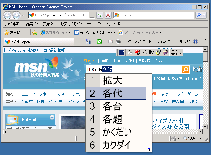
Task: Open the 音楽 link
Action: 165,94
